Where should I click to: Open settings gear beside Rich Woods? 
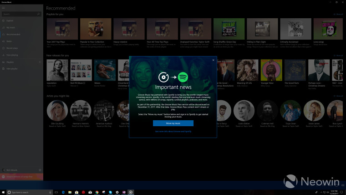pos(40,170)
